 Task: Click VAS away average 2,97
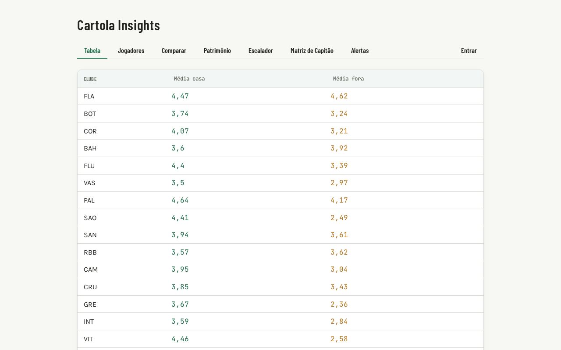(x=339, y=183)
